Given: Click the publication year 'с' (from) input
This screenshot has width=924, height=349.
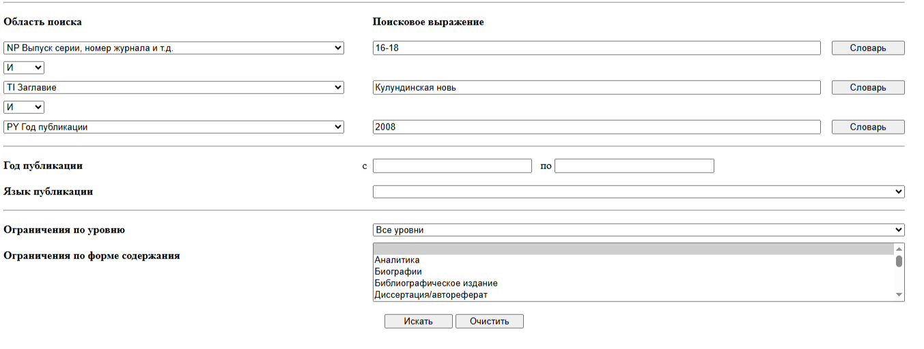Looking at the screenshot, I should [451, 166].
